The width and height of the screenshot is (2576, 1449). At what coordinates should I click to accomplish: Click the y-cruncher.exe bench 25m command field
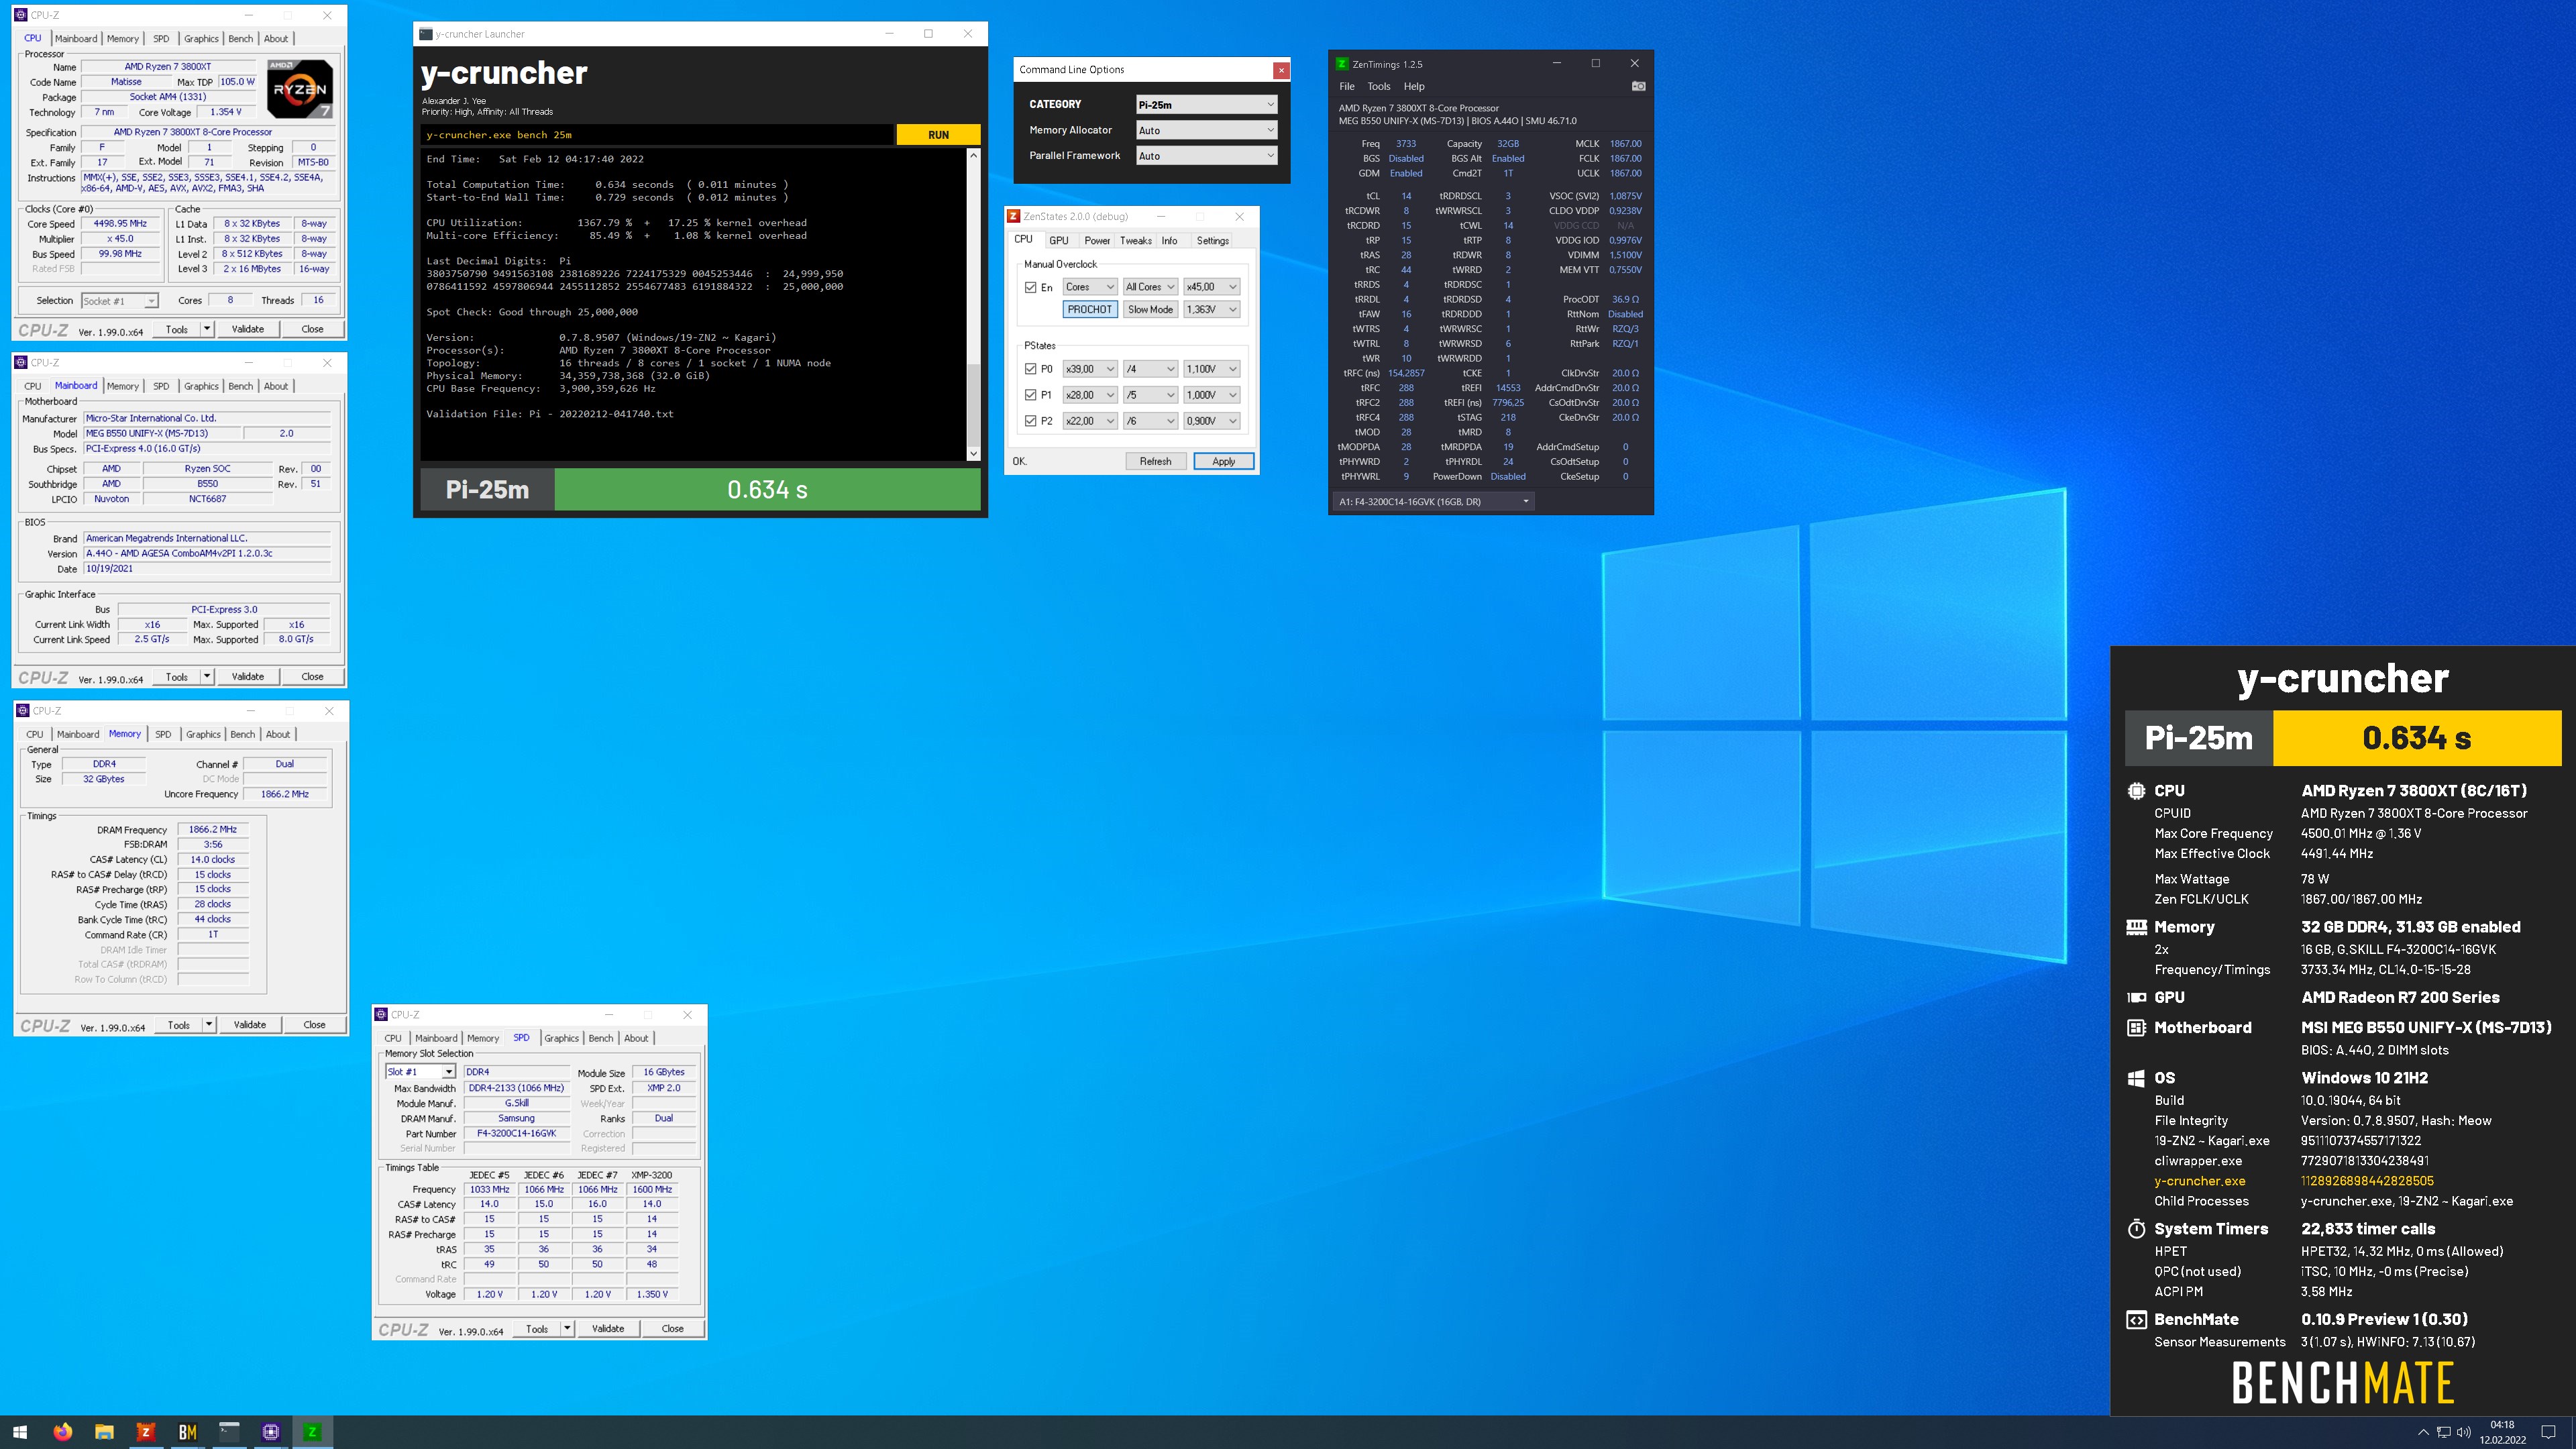pos(657,135)
